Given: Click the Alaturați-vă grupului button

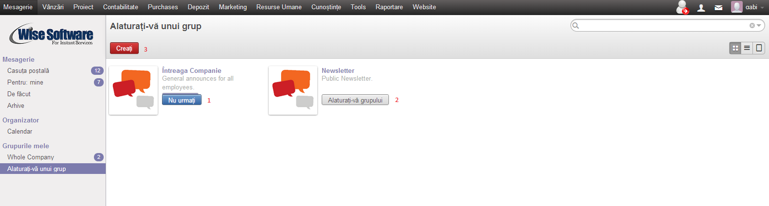Looking at the screenshot, I should pyautogui.click(x=355, y=100).
